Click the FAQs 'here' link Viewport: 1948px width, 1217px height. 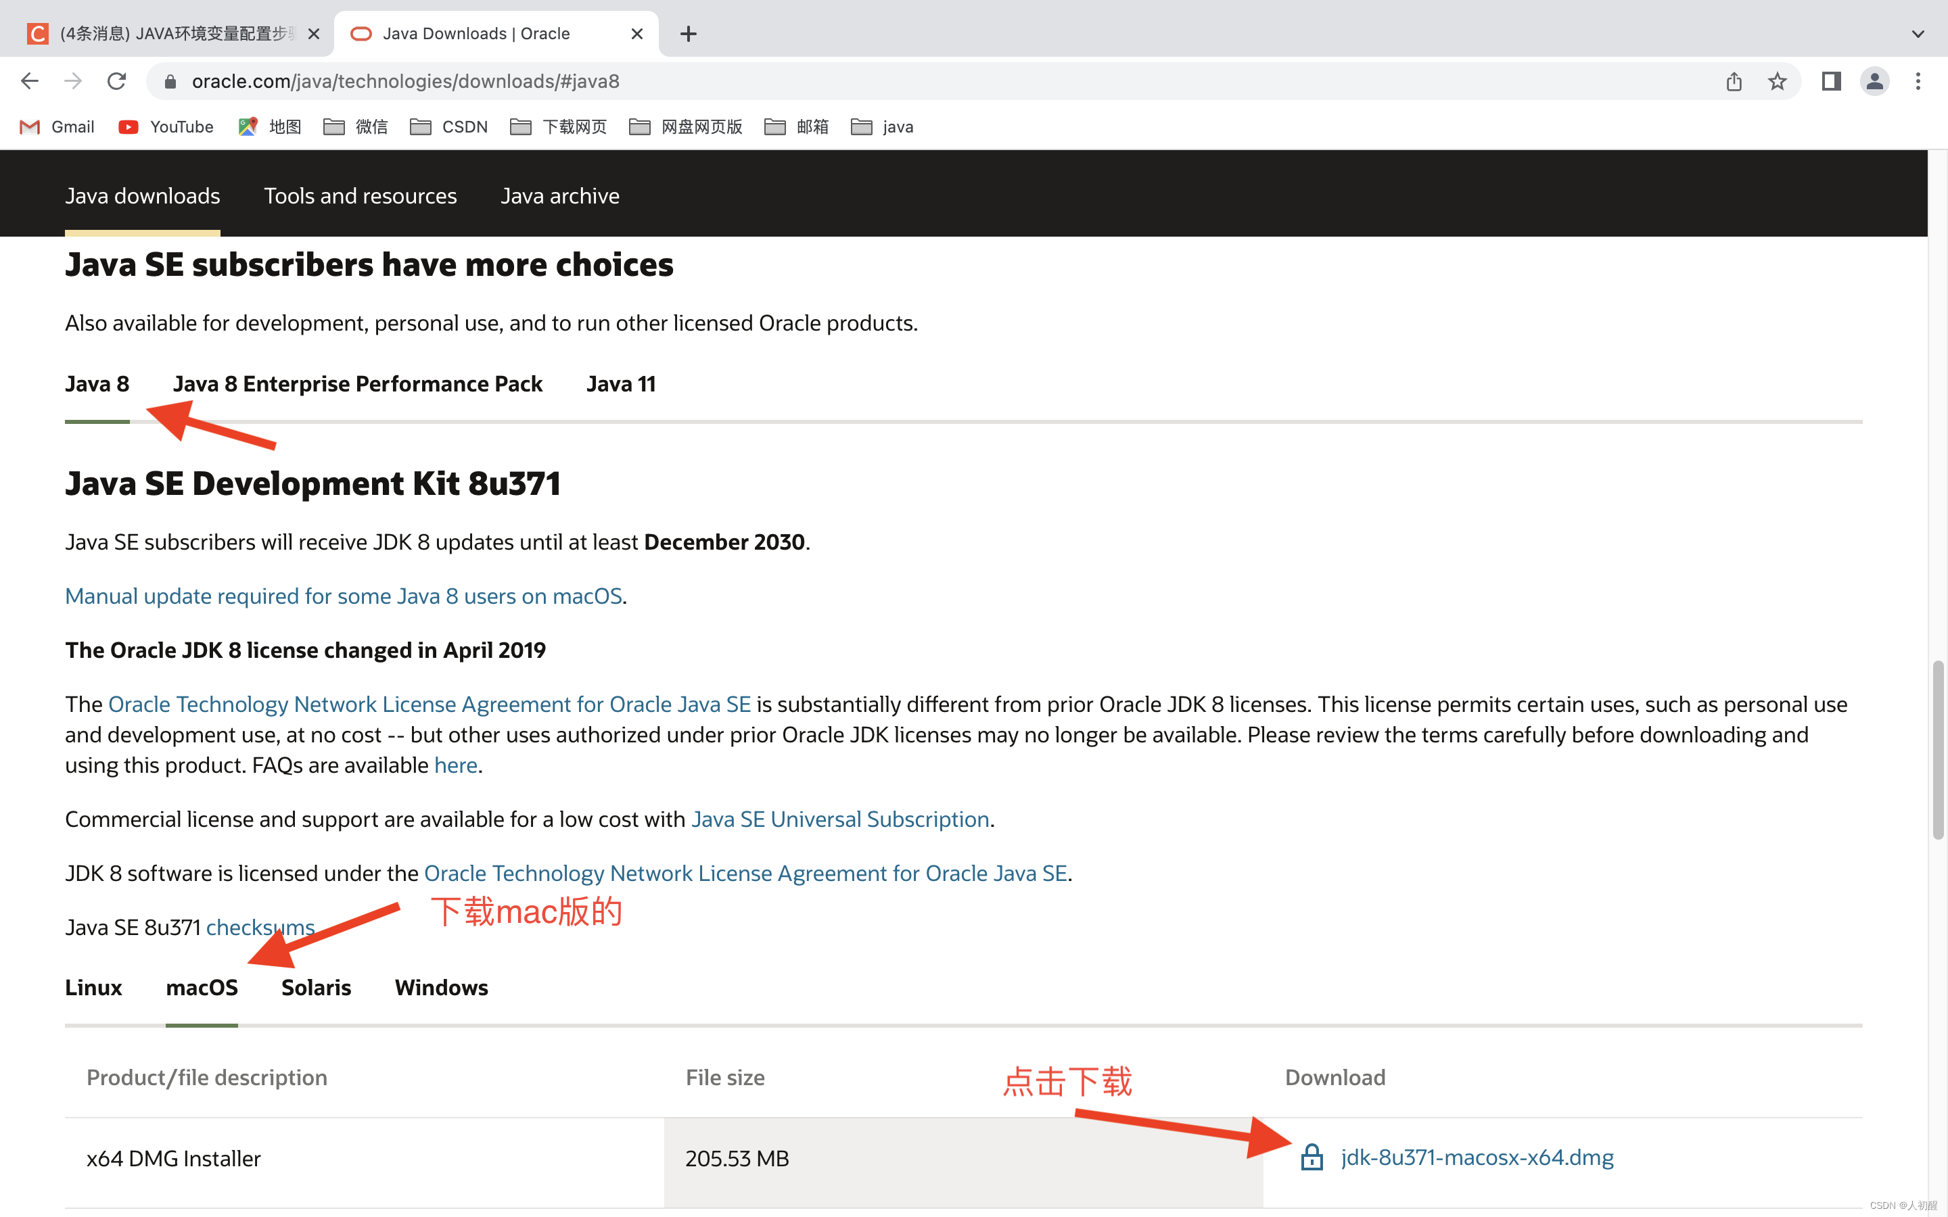[456, 765]
